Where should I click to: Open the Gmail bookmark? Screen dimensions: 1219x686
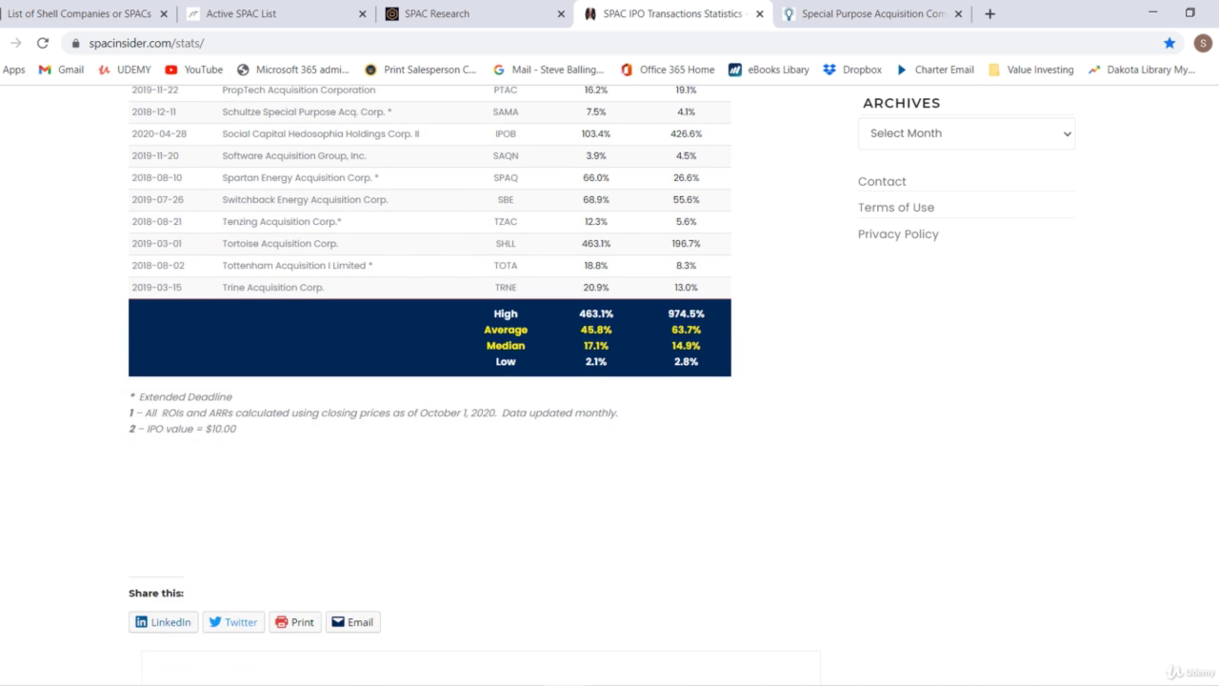point(61,70)
